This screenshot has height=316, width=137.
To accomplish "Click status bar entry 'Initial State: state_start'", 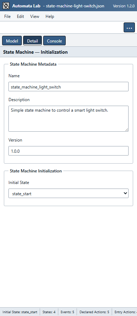I will coord(20,312).
